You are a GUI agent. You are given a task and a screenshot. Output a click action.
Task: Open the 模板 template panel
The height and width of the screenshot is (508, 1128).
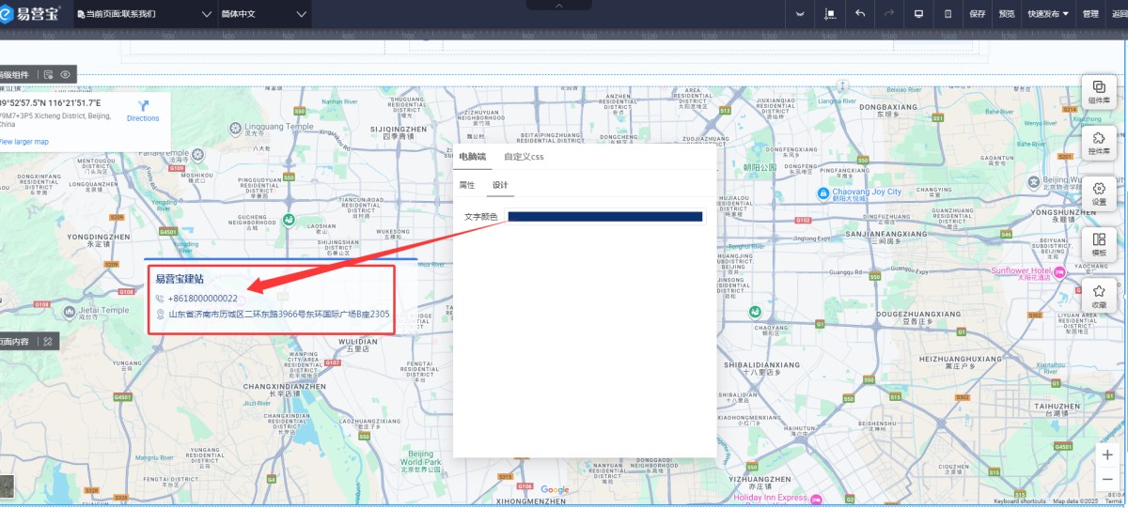point(1099,245)
